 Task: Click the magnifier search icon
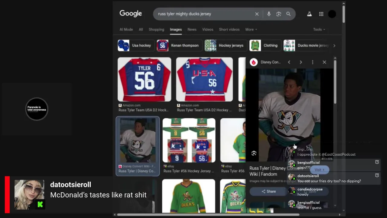point(288,14)
